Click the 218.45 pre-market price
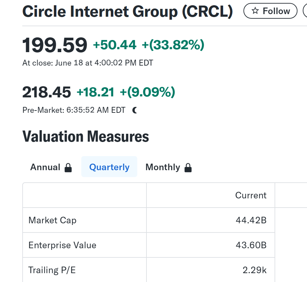Image resolution: width=307 pixels, height=282 pixels. pyautogui.click(x=47, y=92)
